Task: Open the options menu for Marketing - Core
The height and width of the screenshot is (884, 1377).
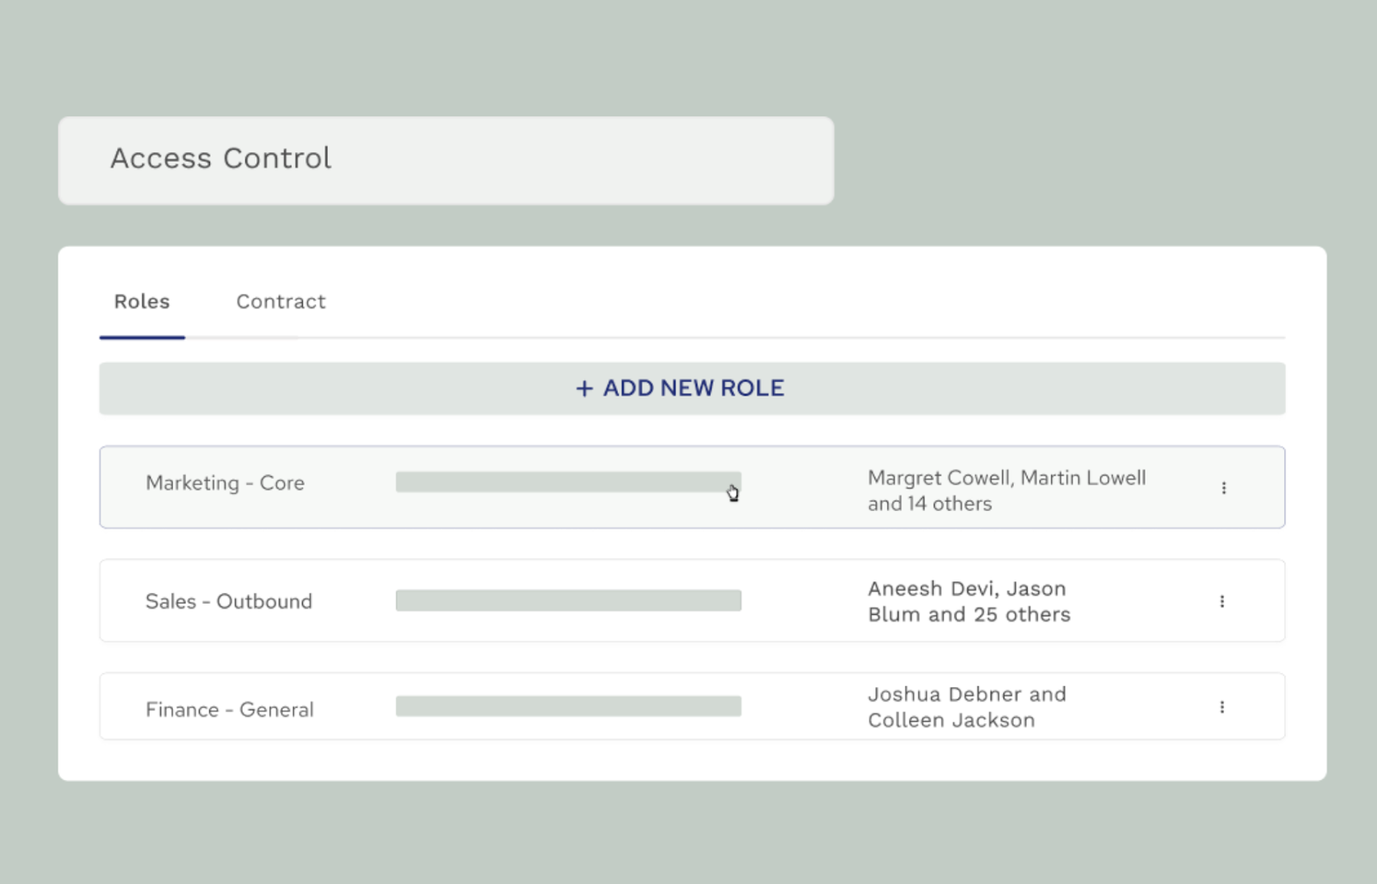Action: [1225, 488]
